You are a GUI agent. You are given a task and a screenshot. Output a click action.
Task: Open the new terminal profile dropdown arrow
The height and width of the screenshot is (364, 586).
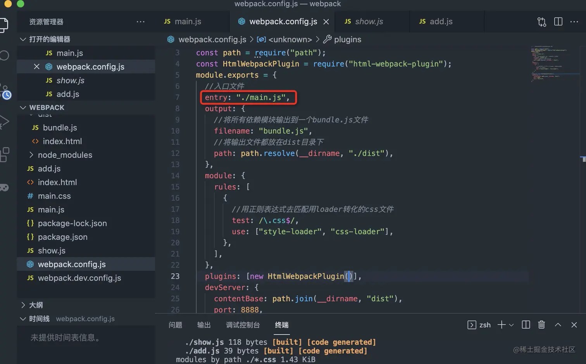511,325
